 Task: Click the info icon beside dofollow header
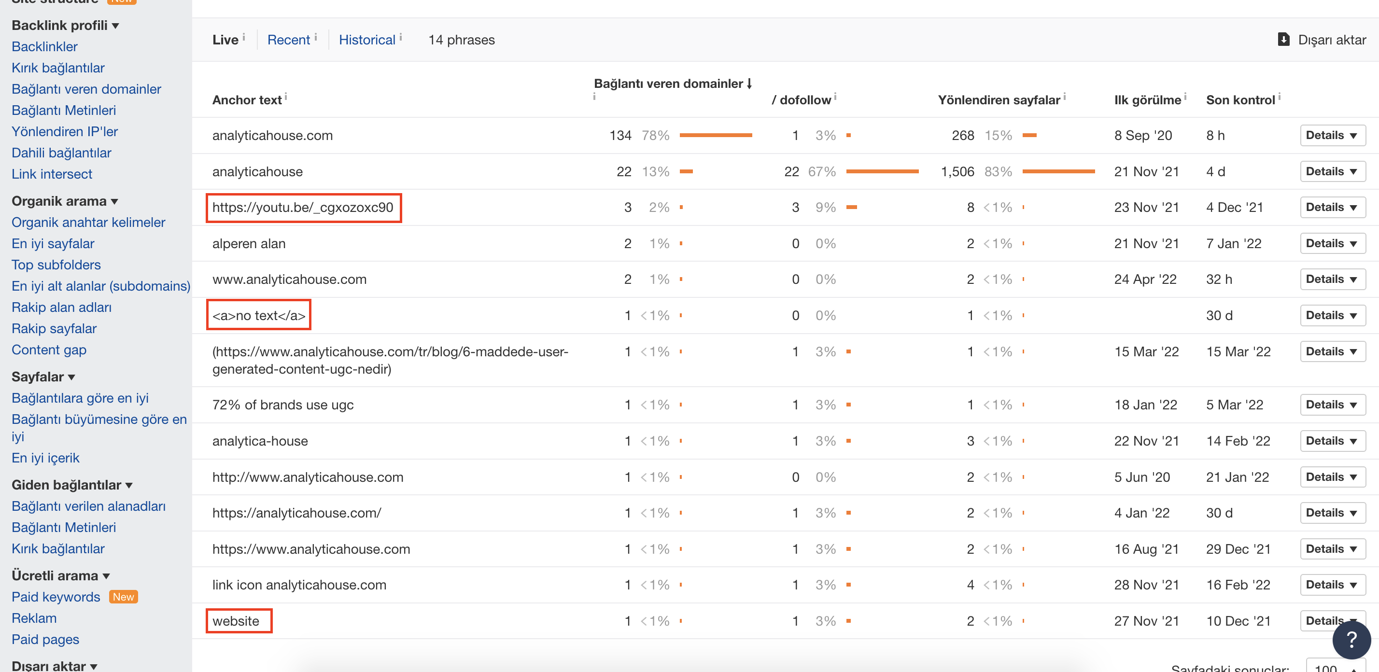coord(835,96)
